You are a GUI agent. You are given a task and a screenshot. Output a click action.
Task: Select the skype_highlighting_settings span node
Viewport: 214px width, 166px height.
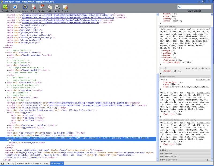(54, 150)
